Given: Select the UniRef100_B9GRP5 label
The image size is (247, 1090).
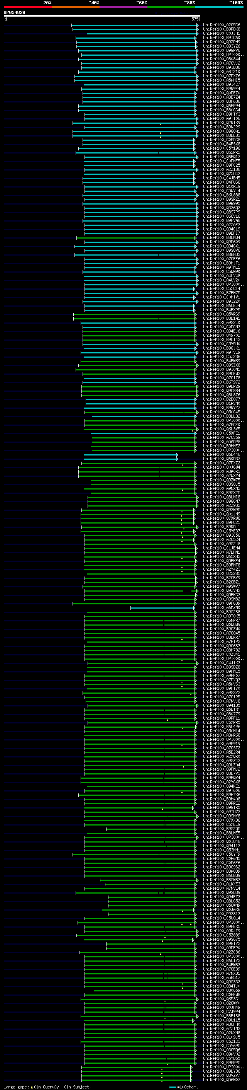Looking at the screenshot, I should 222,1063.
